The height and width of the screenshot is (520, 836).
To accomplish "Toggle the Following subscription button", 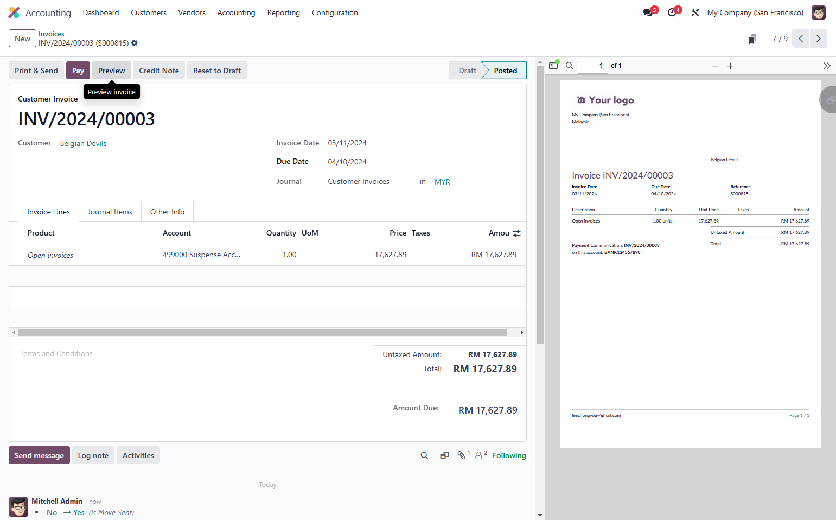I will (x=509, y=455).
